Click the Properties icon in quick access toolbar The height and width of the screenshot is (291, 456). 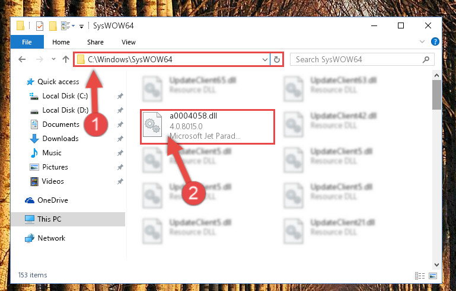pyautogui.click(x=40, y=26)
